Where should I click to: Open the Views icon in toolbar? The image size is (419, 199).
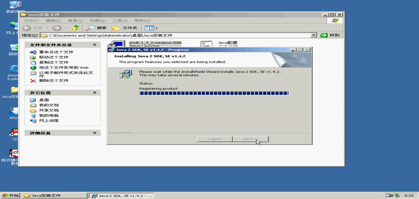click(149, 28)
